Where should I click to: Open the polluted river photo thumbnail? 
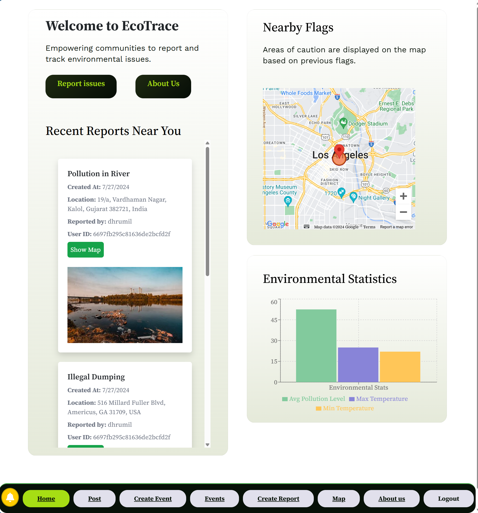click(x=125, y=305)
